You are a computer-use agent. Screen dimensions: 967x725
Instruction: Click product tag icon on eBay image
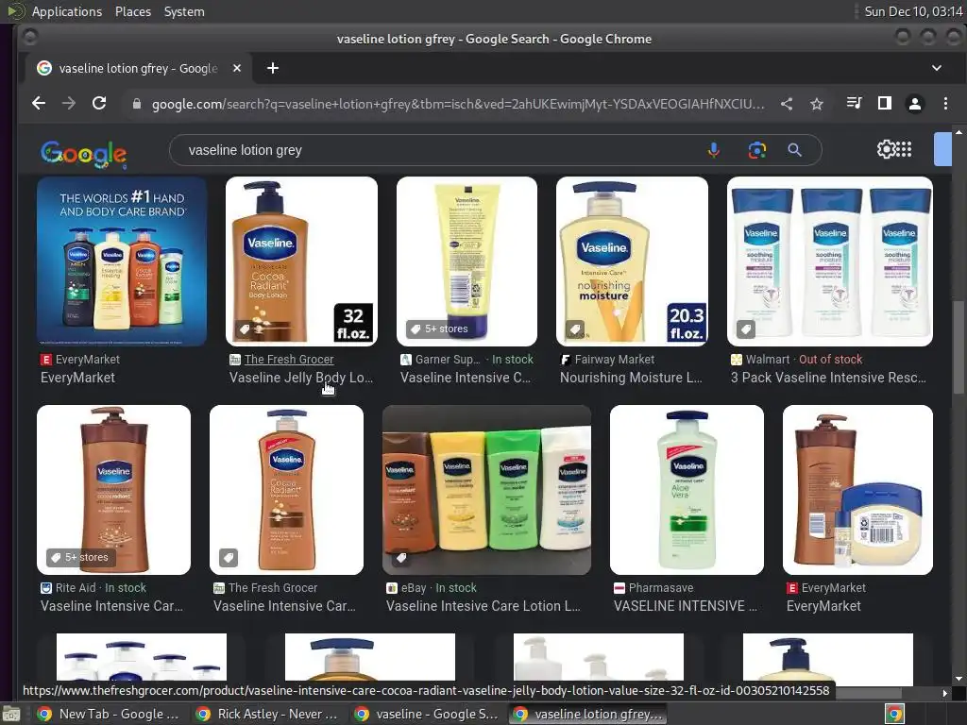tap(401, 557)
